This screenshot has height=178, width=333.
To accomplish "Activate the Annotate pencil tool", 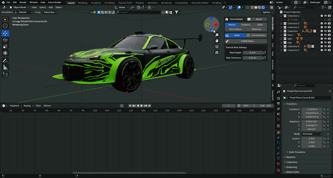I will click(5, 61).
